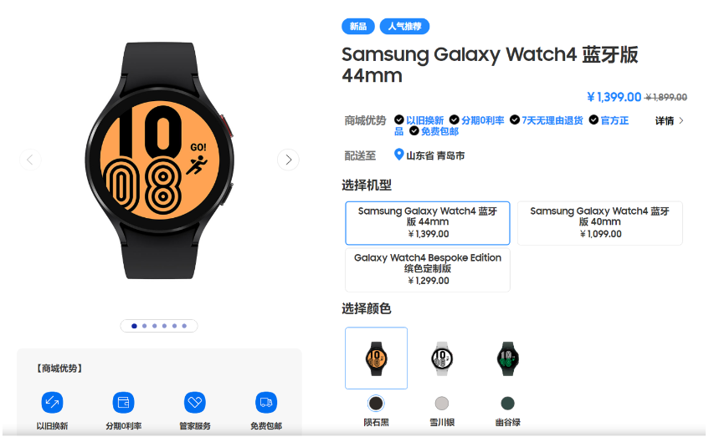Jump to the second image carousel dot
709x437 pixels.
(x=144, y=326)
